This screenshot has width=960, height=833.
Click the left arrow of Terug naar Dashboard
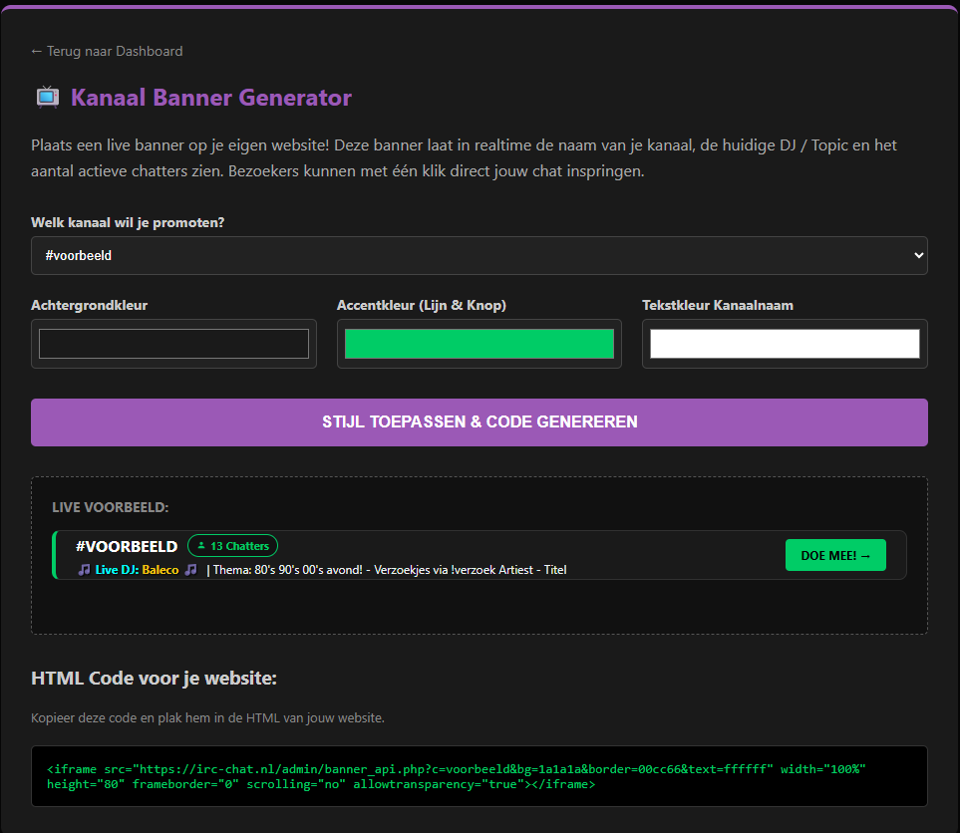click(x=36, y=51)
